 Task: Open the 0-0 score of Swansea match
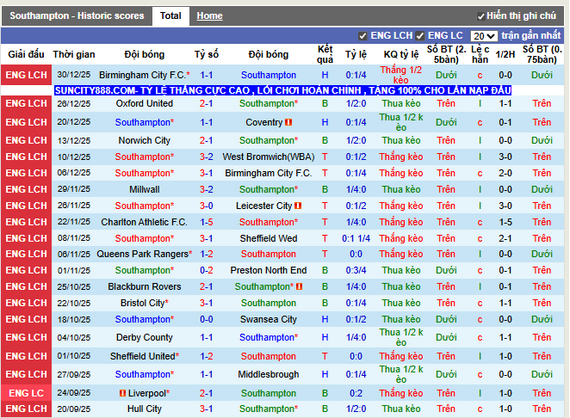pos(207,320)
